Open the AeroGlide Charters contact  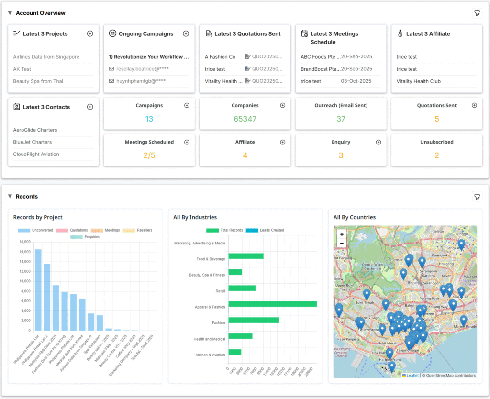[35, 130]
